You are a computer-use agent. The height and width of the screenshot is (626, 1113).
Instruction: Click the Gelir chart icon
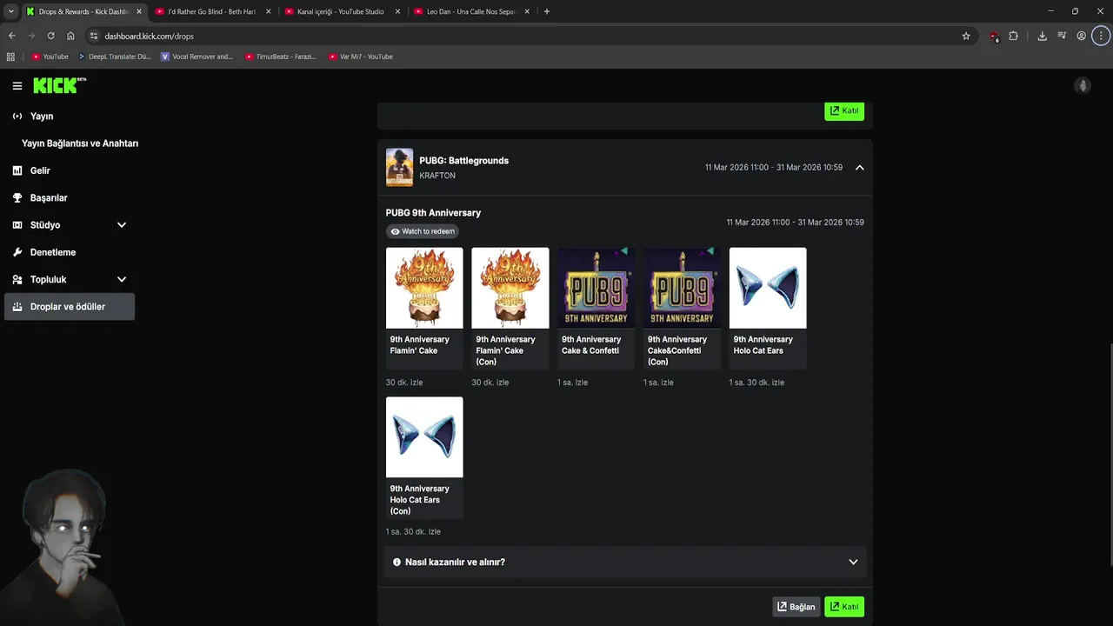[x=17, y=170]
